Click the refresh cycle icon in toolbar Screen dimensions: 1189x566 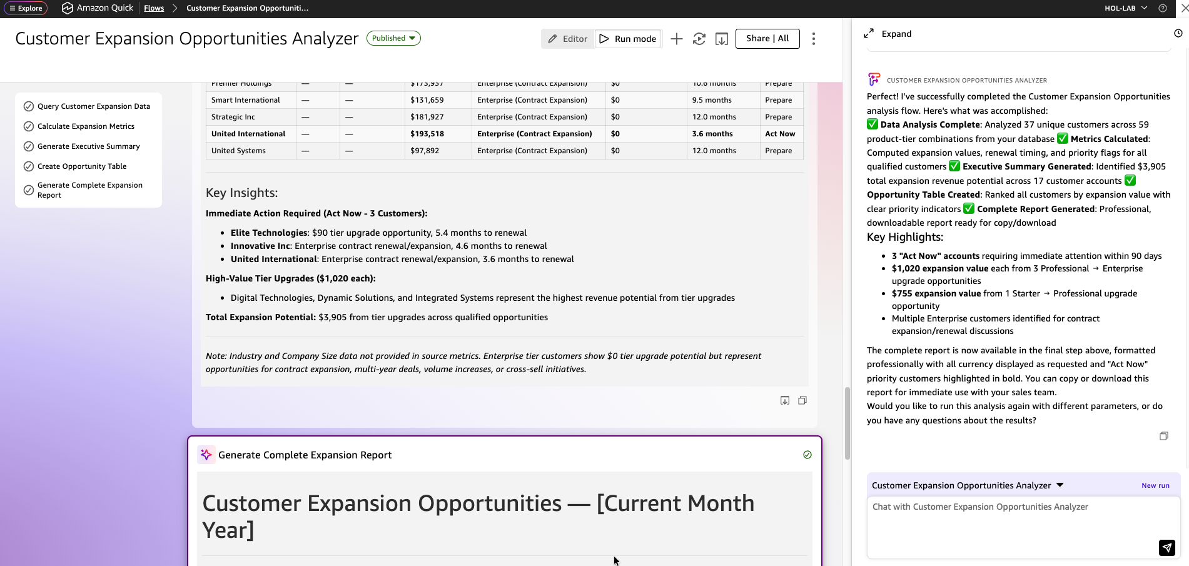tap(699, 39)
